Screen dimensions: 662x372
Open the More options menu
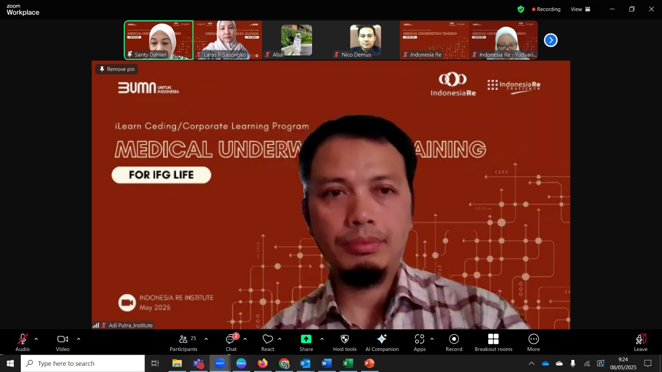(534, 343)
